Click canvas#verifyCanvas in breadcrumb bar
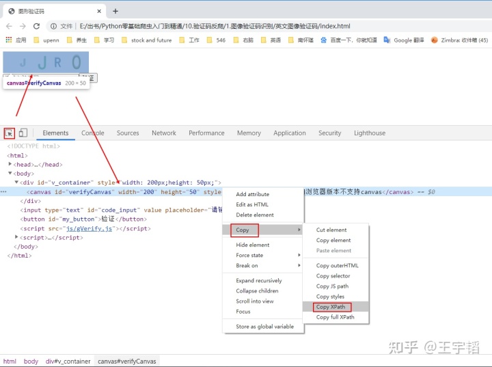492x367 pixels. coord(127,362)
